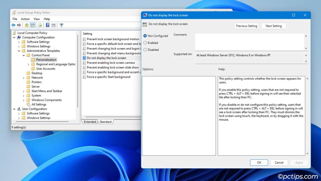Expand the Start Menu and Taskbar node
The width and height of the screenshot is (321, 181).
(x=24, y=91)
